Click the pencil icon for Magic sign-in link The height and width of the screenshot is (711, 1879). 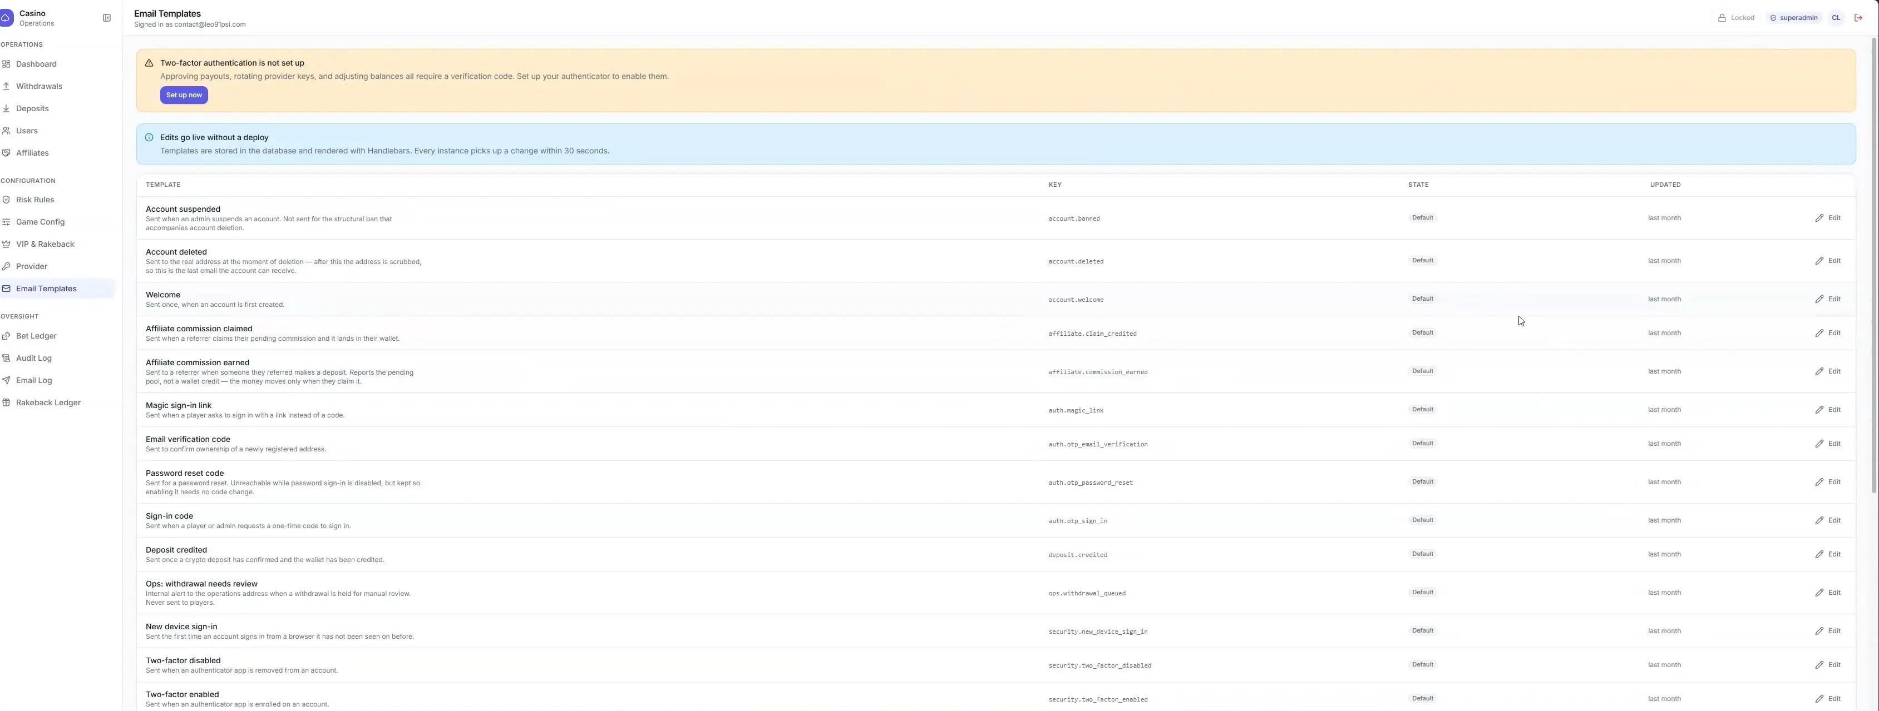[x=1818, y=410]
